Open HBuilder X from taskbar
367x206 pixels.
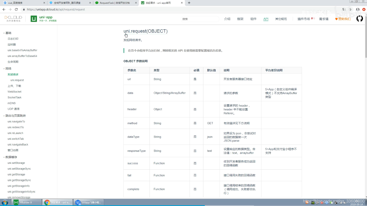coord(27,202)
